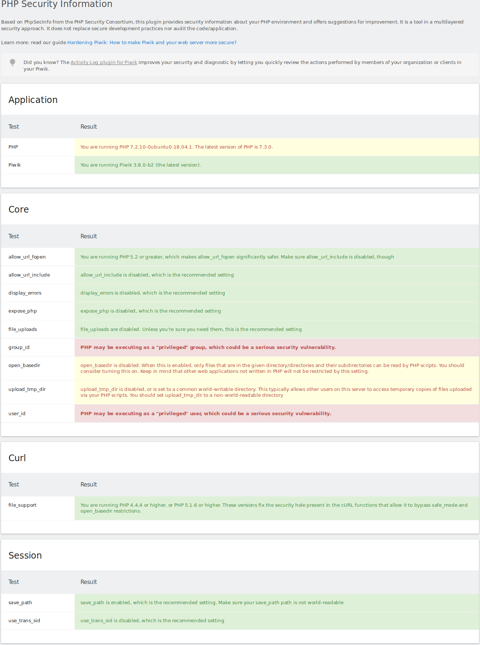Image resolution: width=480 pixels, height=645 pixels.
Task: Select the display_errors disabled result message
Action: [153, 293]
